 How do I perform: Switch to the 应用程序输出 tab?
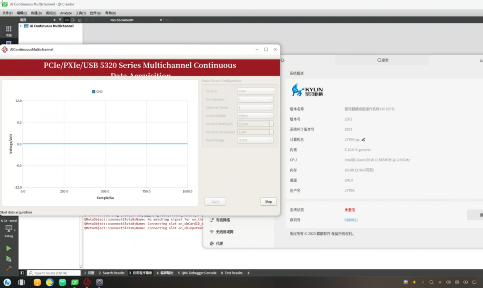[x=140, y=273]
